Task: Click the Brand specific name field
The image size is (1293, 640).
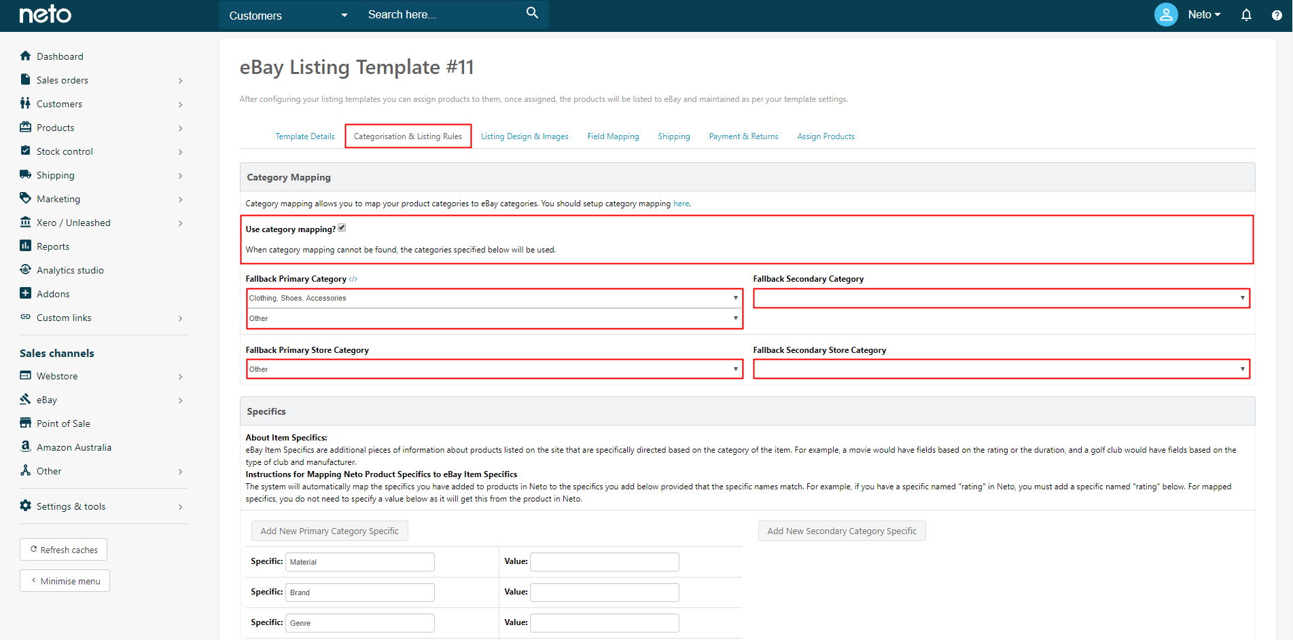Action: [x=360, y=592]
